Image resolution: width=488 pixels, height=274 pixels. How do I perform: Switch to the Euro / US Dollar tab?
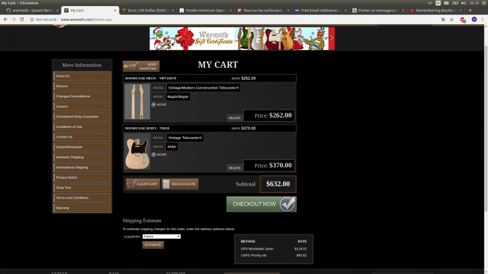(148, 10)
